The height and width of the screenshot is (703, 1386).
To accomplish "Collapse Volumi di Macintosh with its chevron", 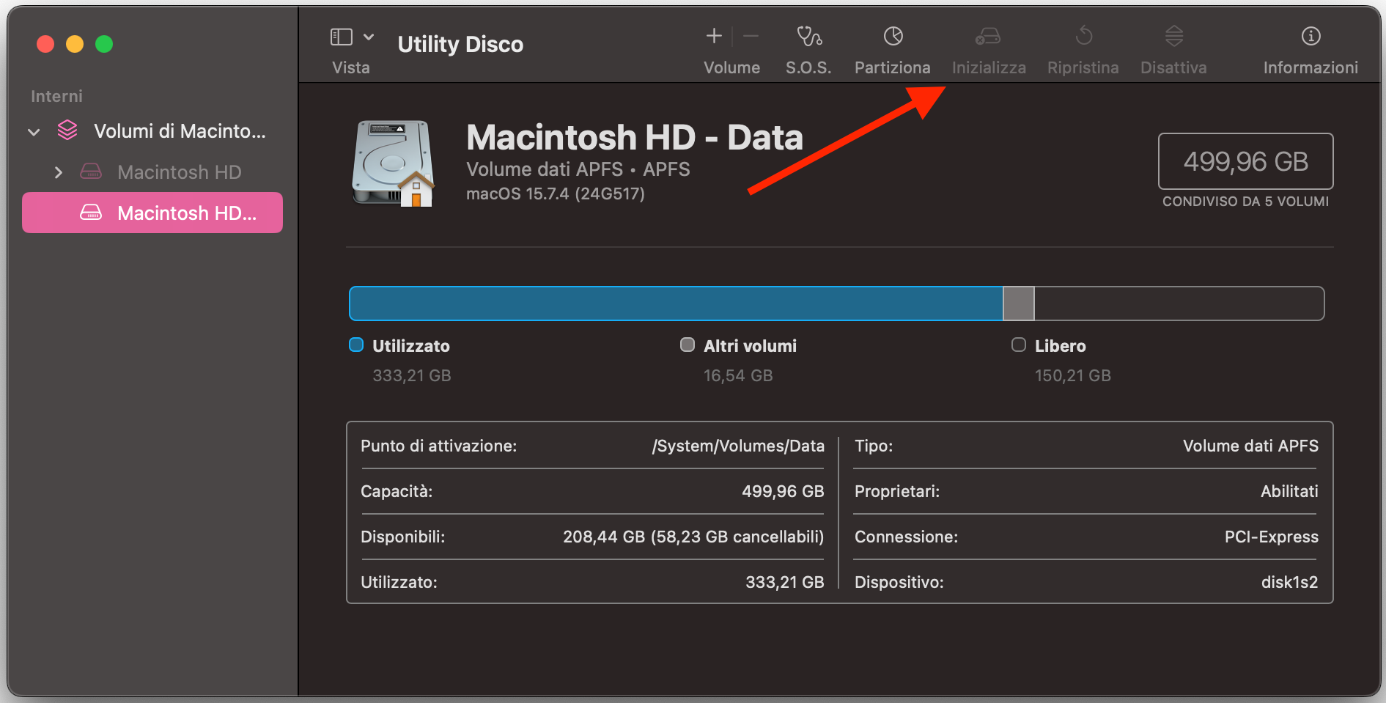I will (34, 131).
